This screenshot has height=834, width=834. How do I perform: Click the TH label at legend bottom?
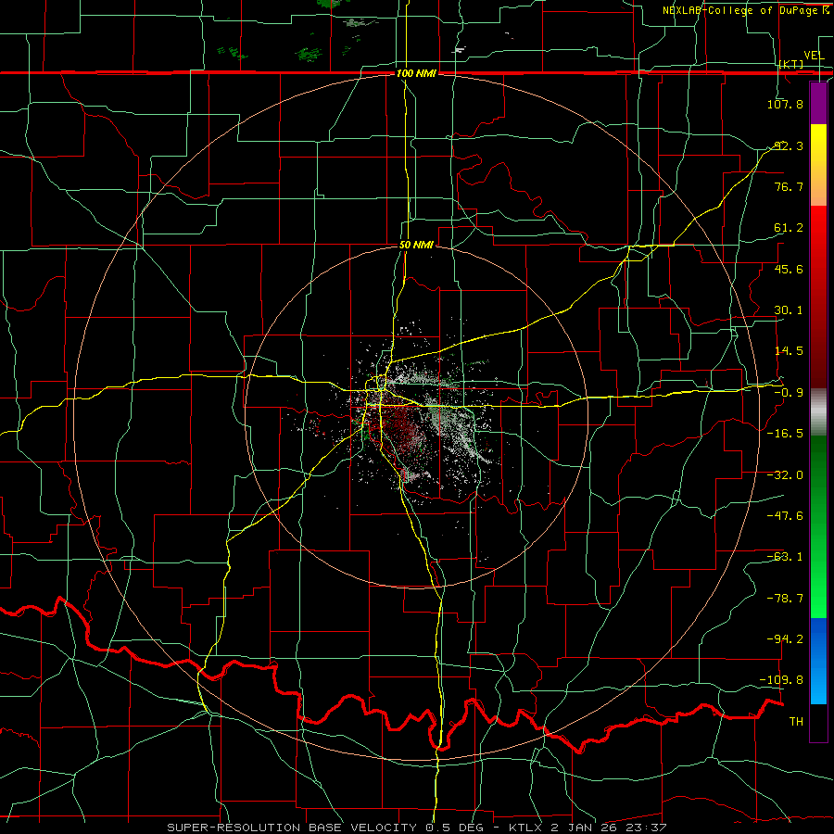(x=796, y=722)
